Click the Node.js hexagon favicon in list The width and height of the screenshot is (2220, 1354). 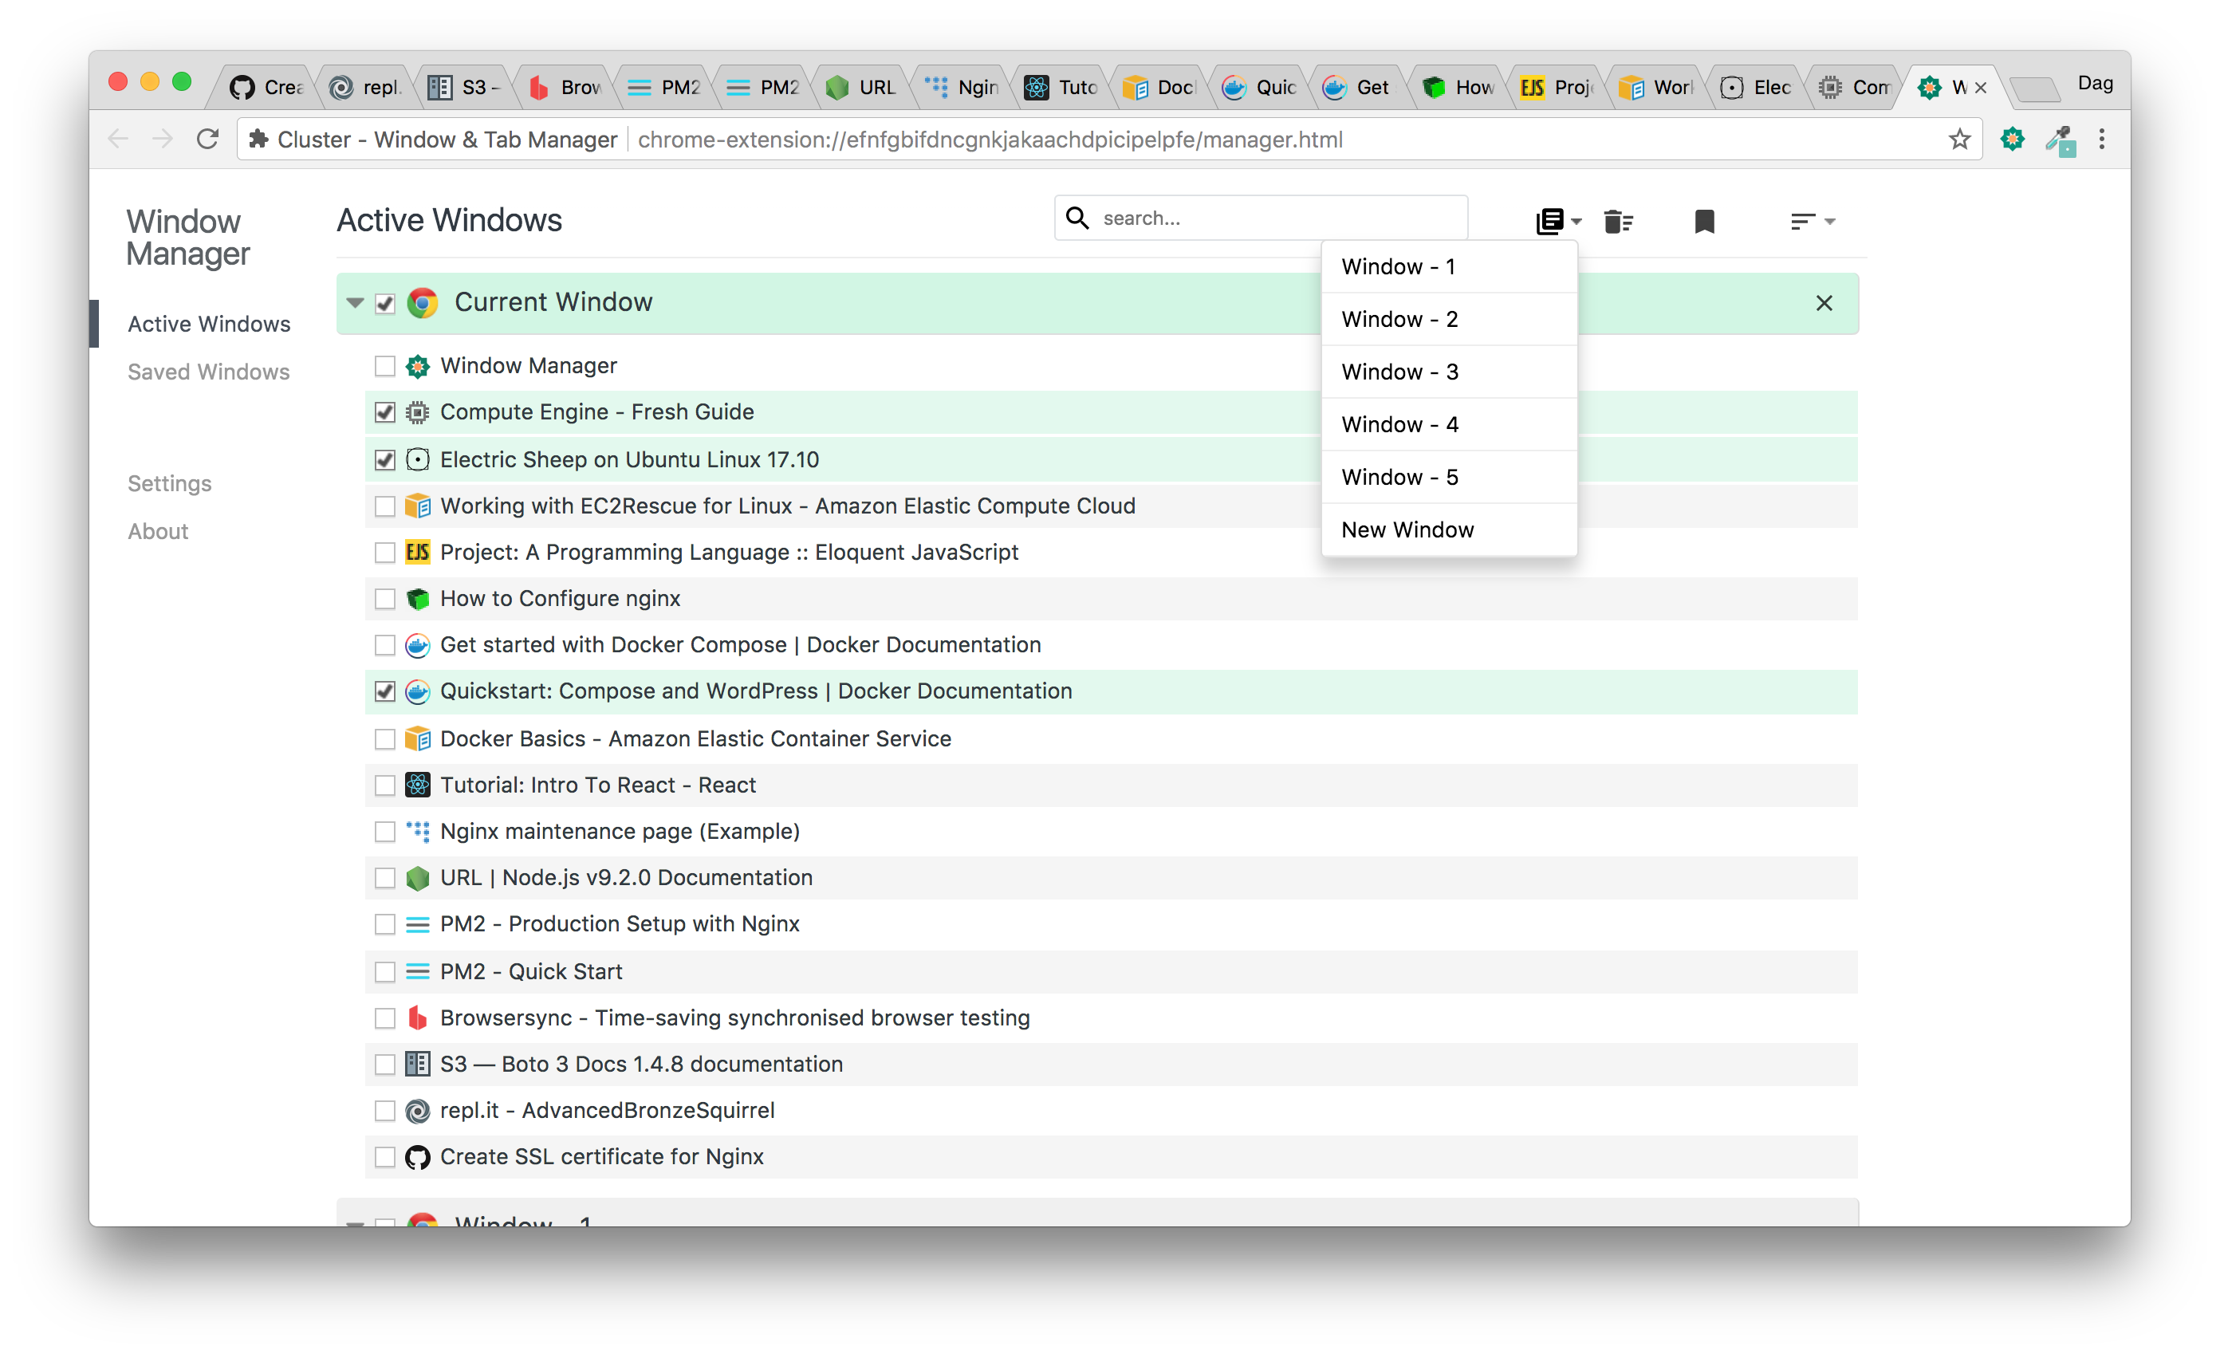(x=417, y=878)
